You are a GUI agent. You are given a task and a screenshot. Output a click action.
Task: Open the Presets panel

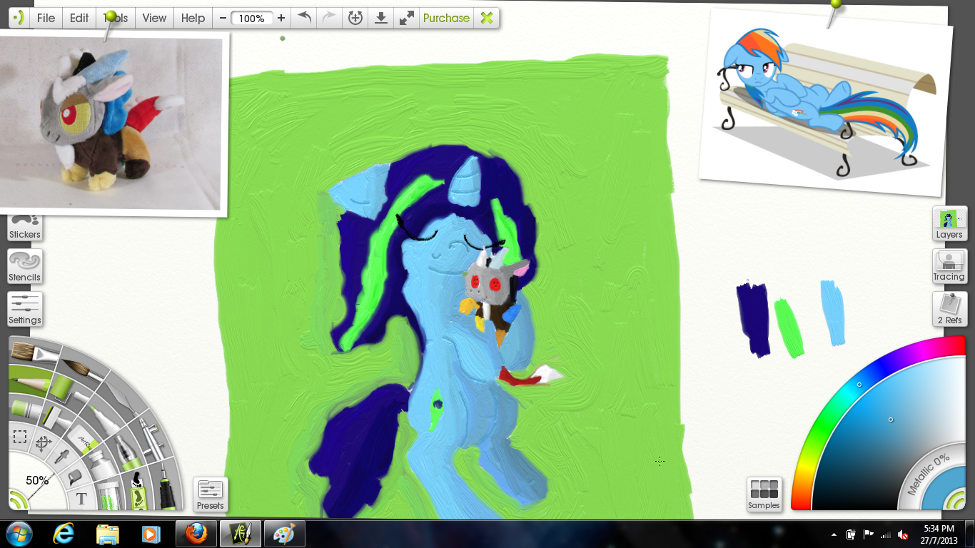tap(211, 494)
